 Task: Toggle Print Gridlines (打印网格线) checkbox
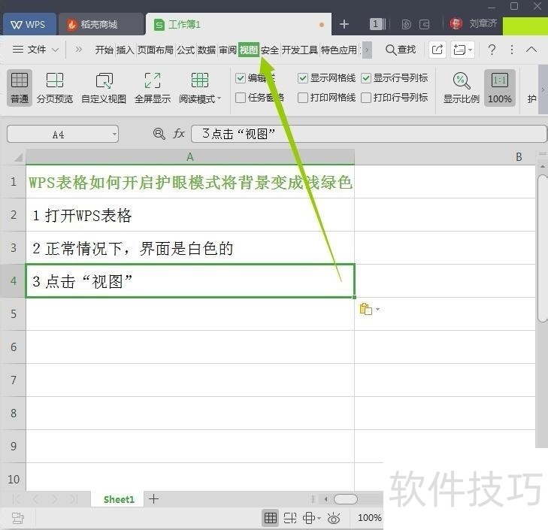[x=303, y=98]
